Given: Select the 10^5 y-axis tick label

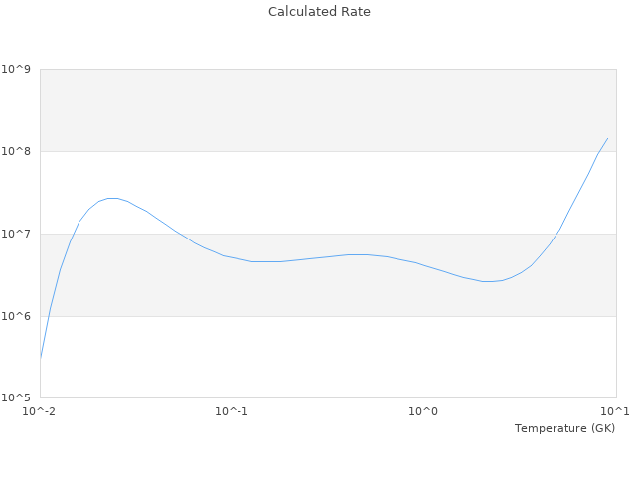Looking at the screenshot, I should [16, 398].
